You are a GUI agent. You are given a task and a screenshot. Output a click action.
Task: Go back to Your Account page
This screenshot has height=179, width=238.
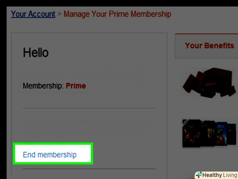point(33,14)
